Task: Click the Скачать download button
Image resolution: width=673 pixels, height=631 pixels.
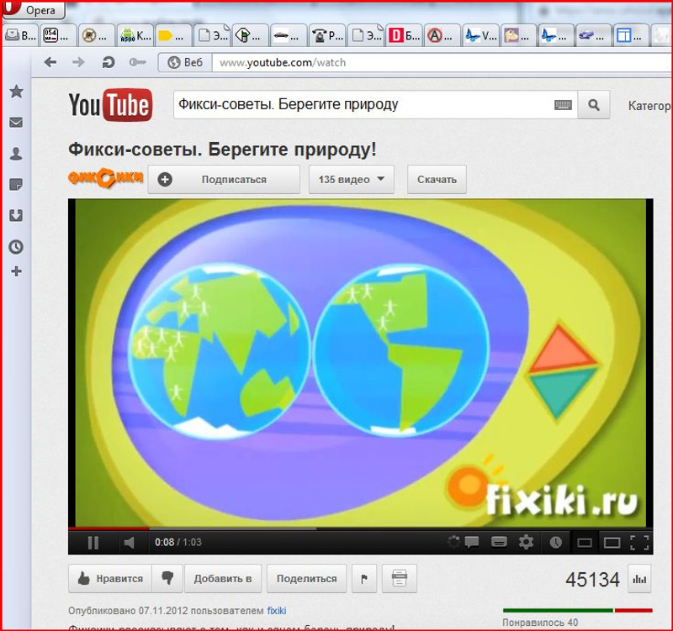Action: point(437,179)
